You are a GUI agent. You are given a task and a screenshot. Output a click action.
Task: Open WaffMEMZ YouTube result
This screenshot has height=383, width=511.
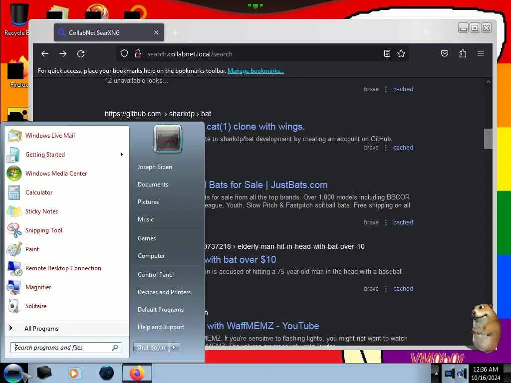tap(262, 326)
